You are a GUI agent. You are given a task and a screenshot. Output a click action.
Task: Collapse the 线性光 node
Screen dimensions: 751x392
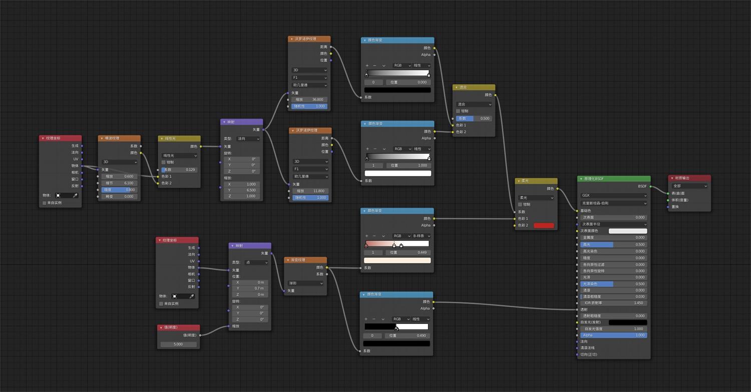pyautogui.click(x=162, y=138)
